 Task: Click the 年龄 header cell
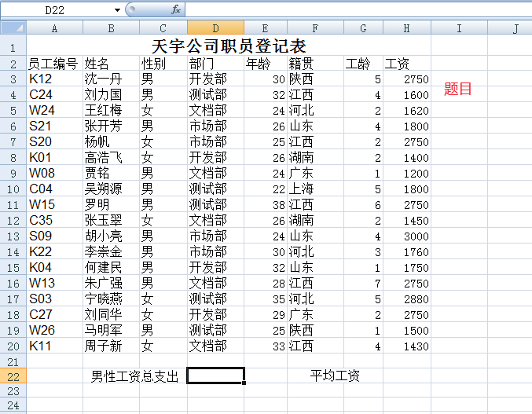point(266,64)
